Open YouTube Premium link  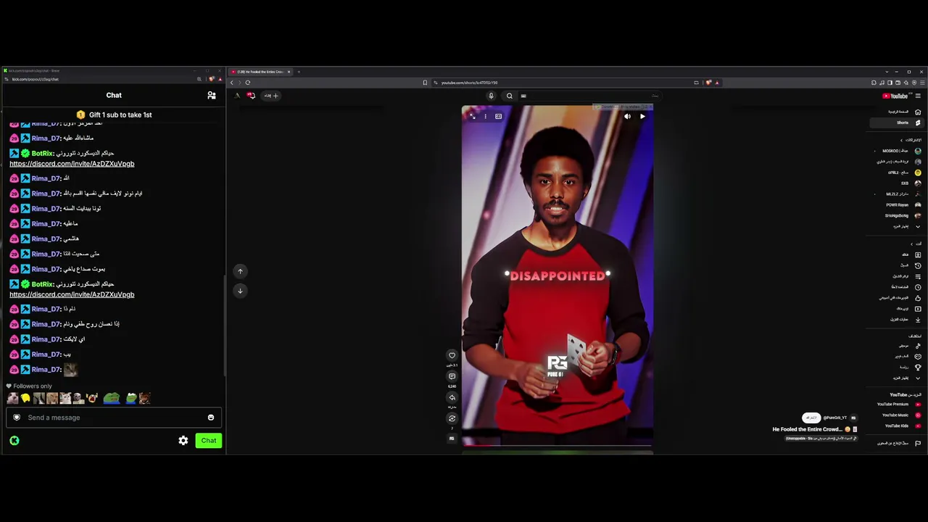click(x=896, y=405)
